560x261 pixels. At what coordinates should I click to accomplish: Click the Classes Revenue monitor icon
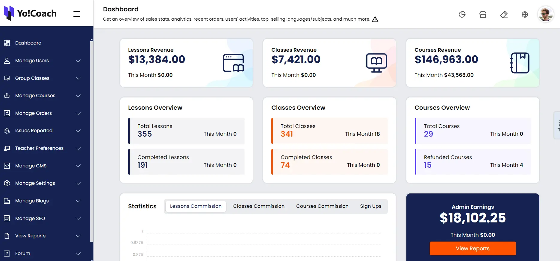pos(376,63)
